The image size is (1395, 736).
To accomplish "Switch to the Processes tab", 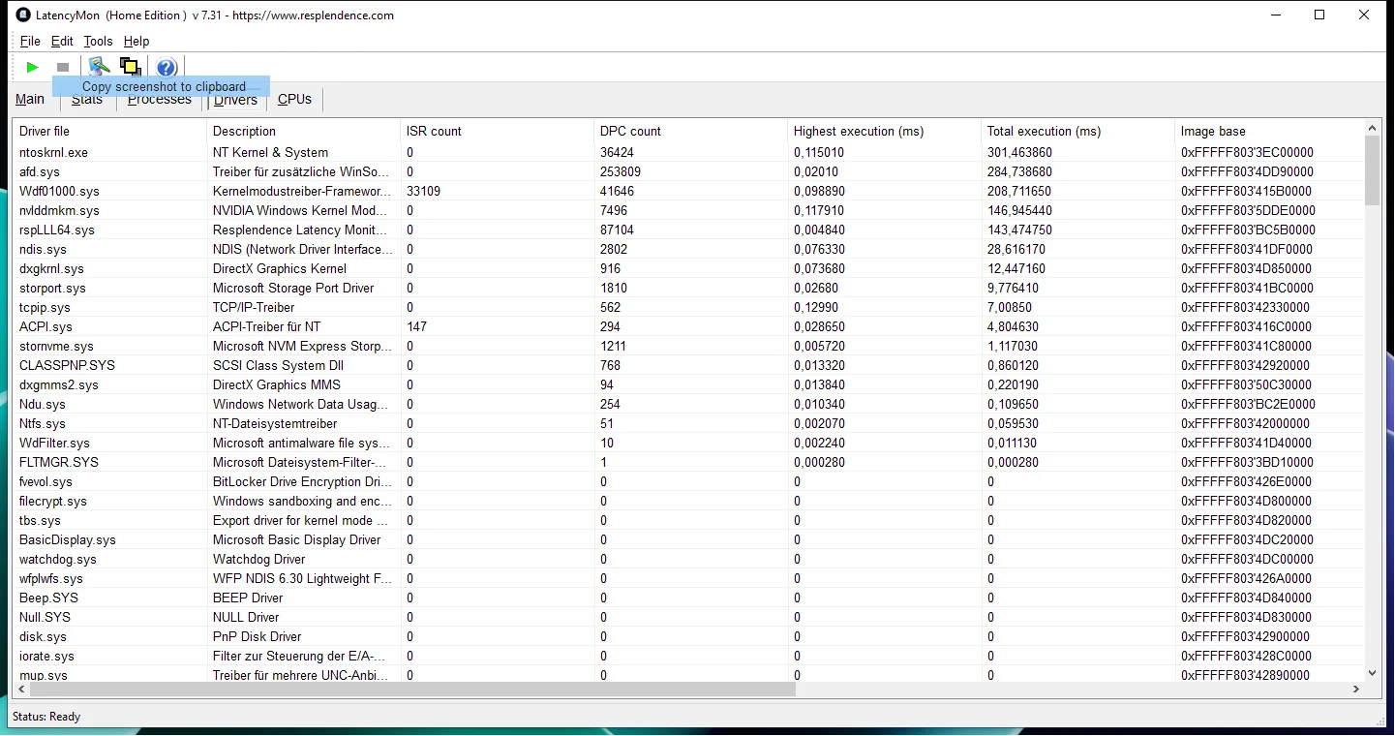I will (160, 100).
